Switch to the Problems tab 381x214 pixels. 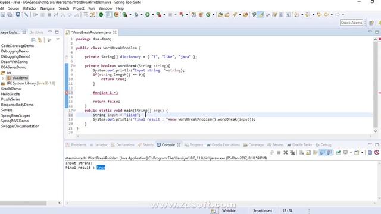tap(76, 145)
